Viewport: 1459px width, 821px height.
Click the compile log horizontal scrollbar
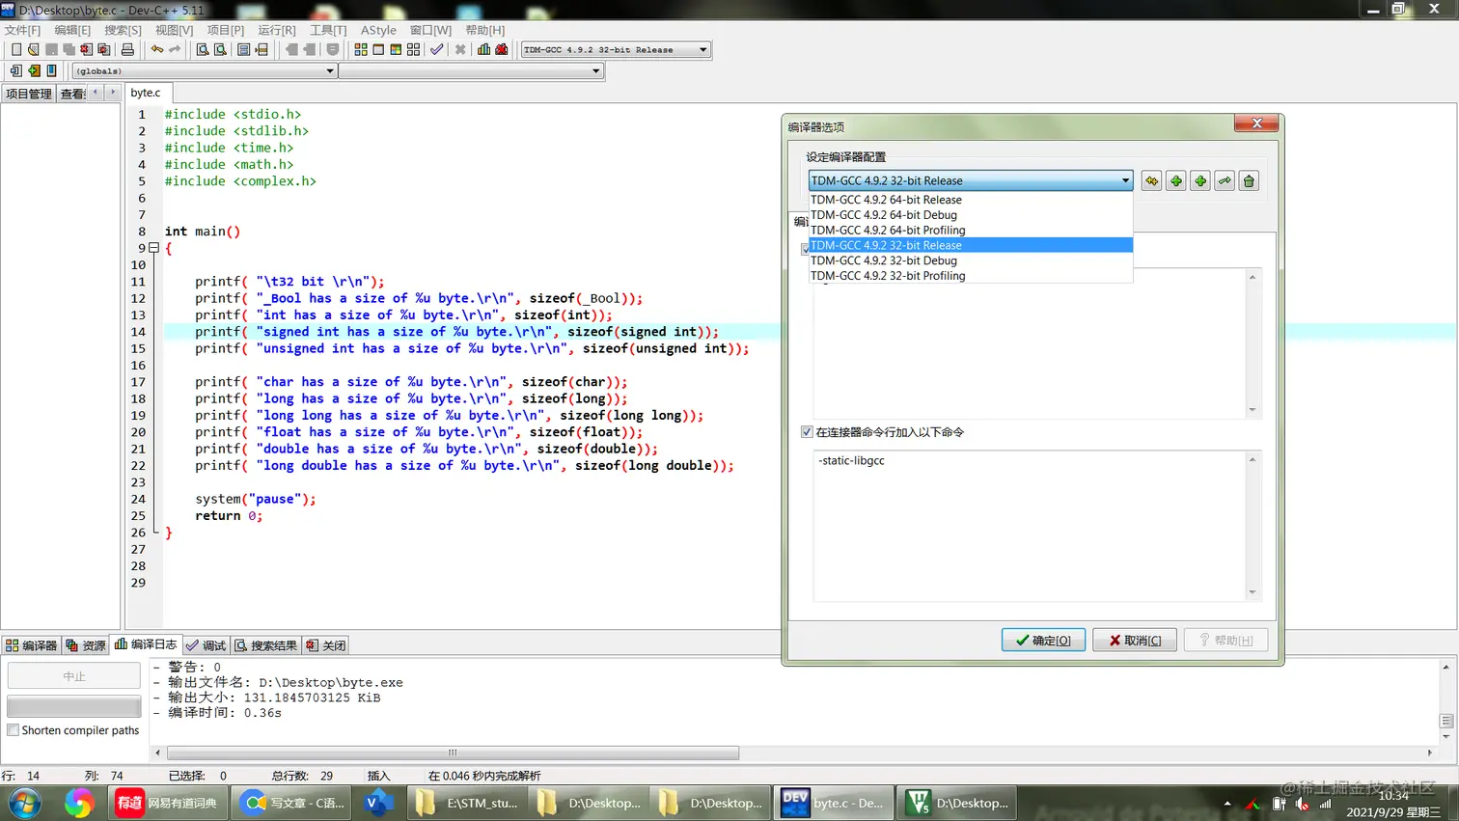tap(454, 753)
